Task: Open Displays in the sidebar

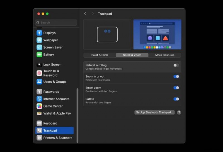Action: tap(49, 33)
